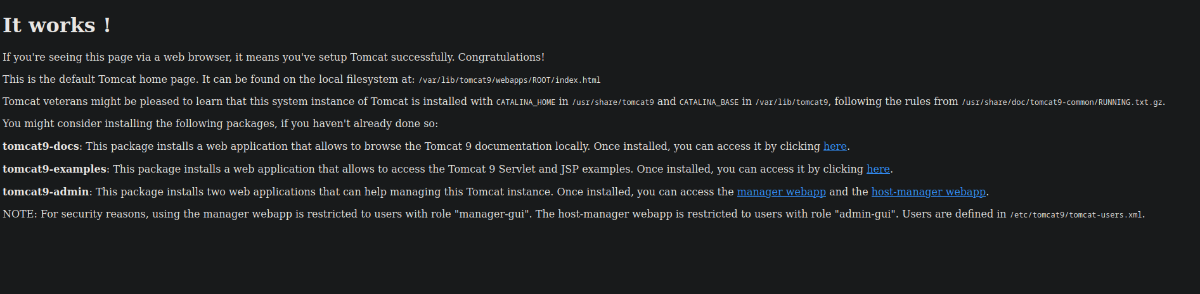Click the CATALINA_HOME variable text
This screenshot has height=294, width=1200.
click(526, 102)
